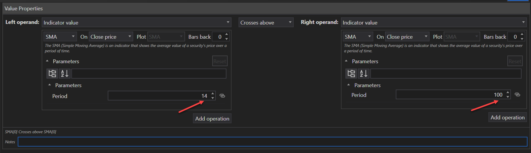Open the Crosses above condition dropdown
This screenshot has width=531, height=153.
click(x=266, y=23)
